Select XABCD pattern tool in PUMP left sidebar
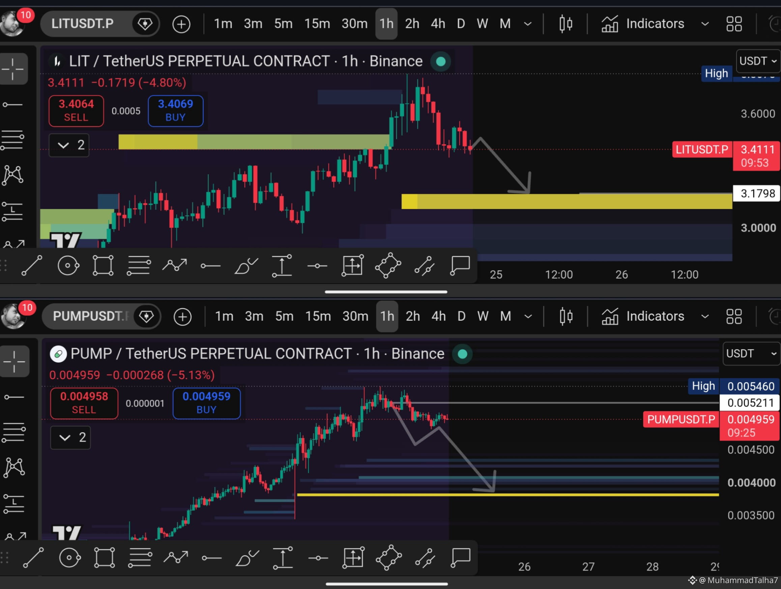781x589 pixels. pos(14,468)
